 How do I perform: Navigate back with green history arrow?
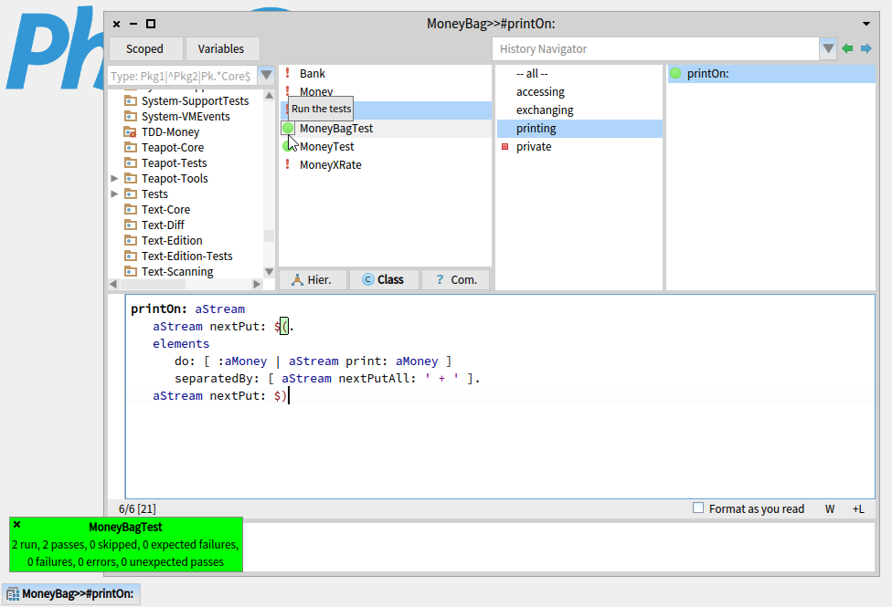click(x=847, y=49)
